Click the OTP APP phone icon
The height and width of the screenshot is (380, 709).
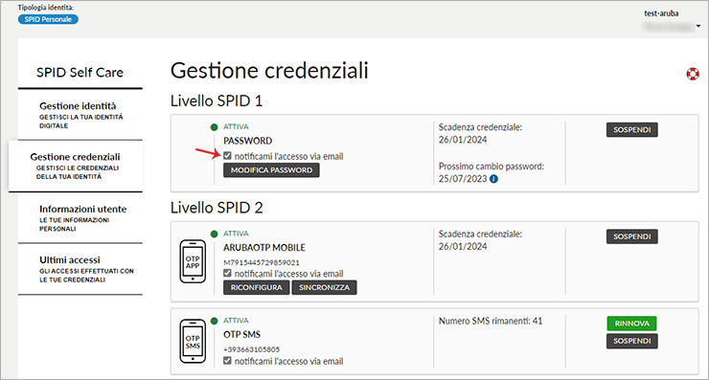click(193, 261)
